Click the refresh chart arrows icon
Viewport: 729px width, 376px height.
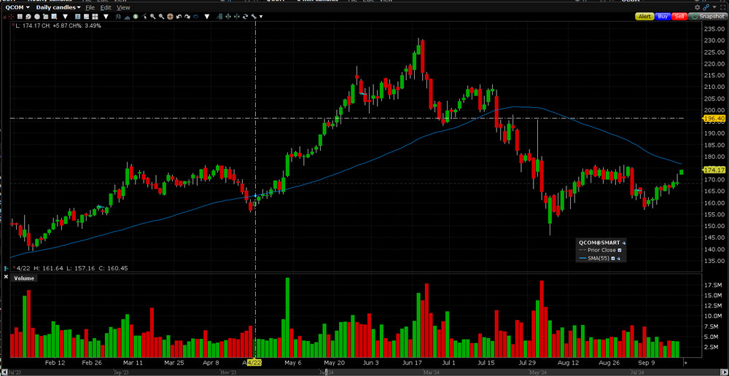tap(245, 16)
